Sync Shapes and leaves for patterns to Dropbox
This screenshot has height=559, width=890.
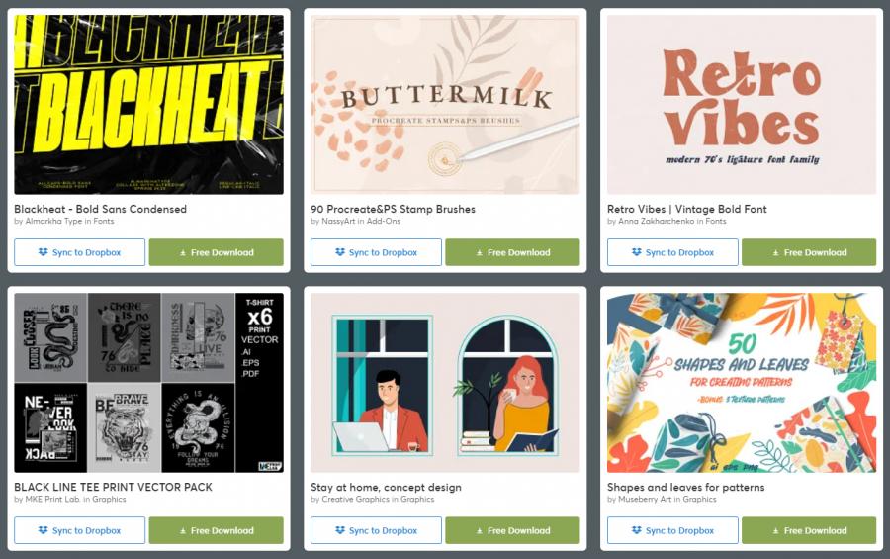[x=672, y=530]
